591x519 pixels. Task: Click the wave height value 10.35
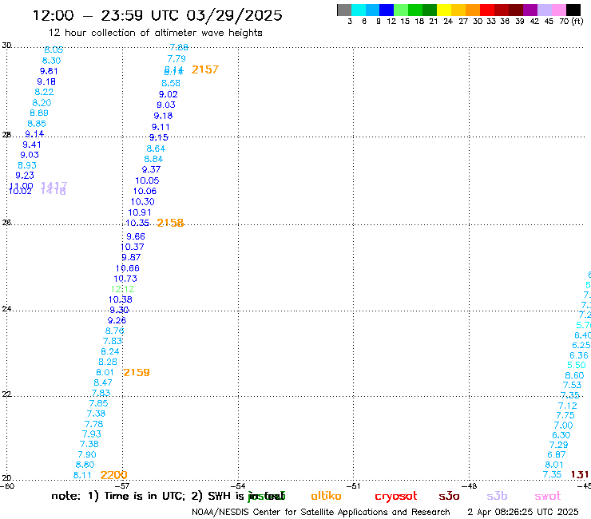pos(137,223)
